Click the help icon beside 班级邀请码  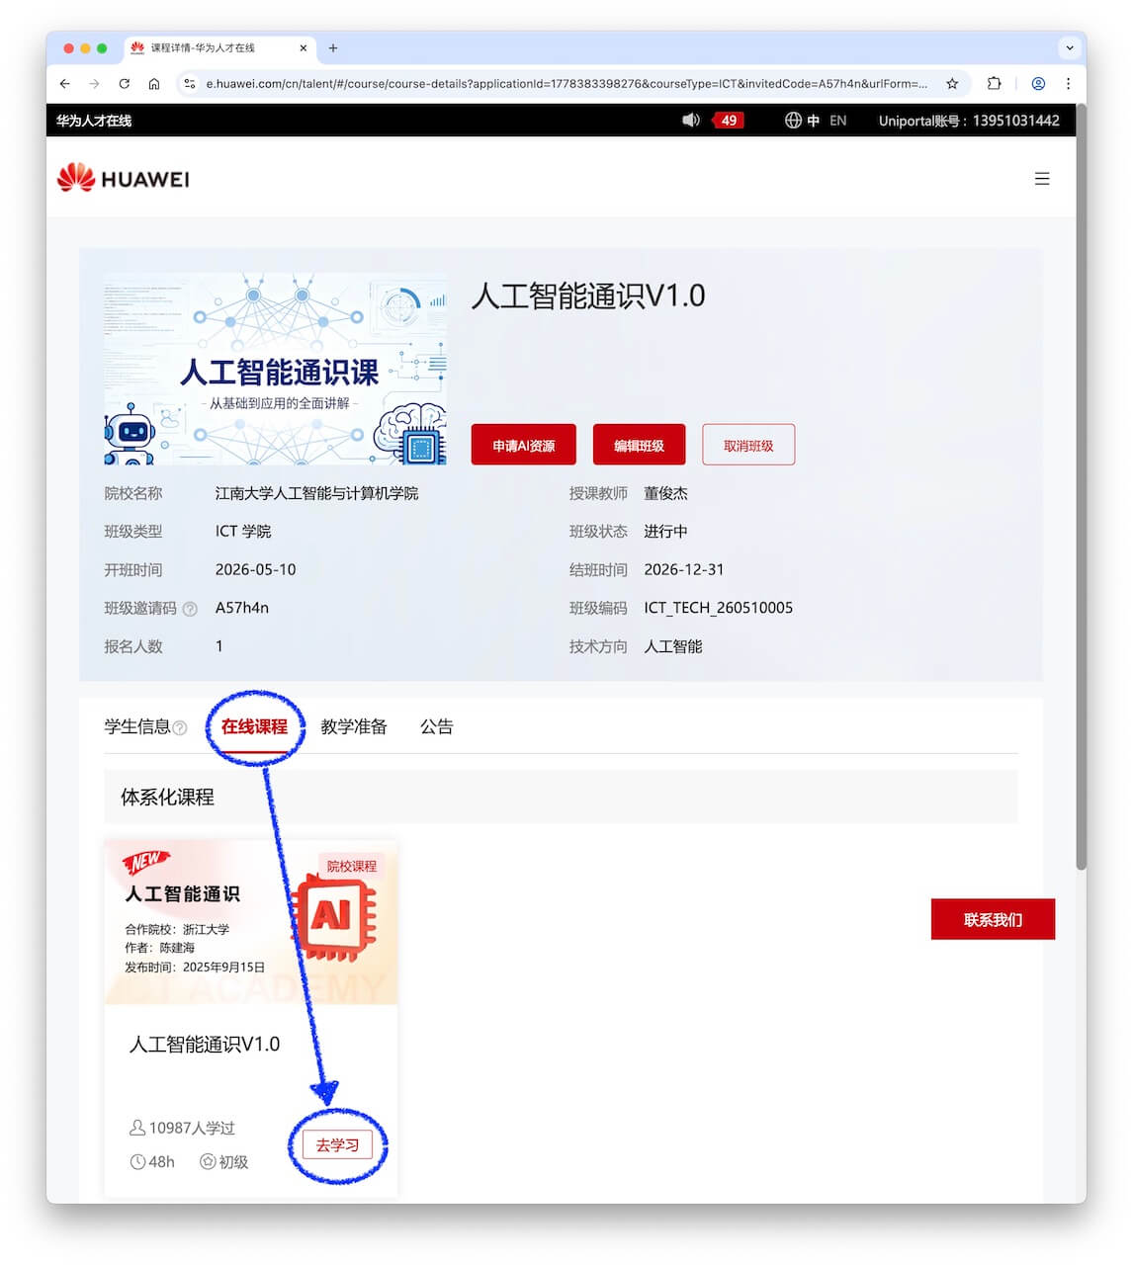coord(190,609)
